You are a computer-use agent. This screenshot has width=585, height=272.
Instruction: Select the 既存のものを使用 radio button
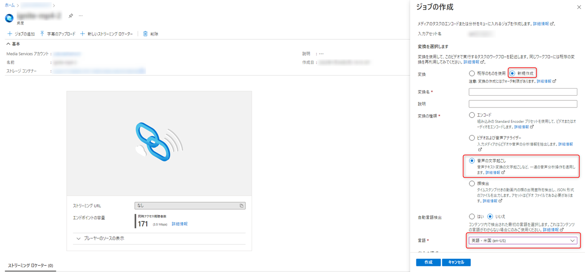(472, 73)
